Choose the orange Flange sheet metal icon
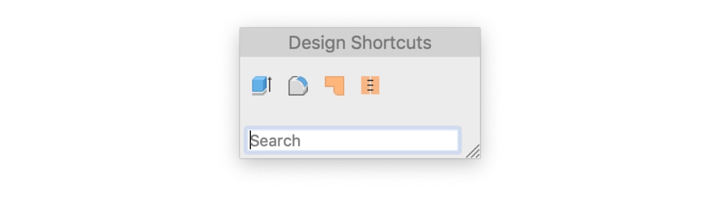 point(334,86)
